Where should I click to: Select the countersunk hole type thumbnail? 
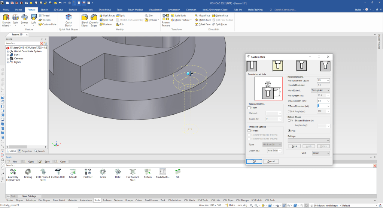click(x=301, y=66)
